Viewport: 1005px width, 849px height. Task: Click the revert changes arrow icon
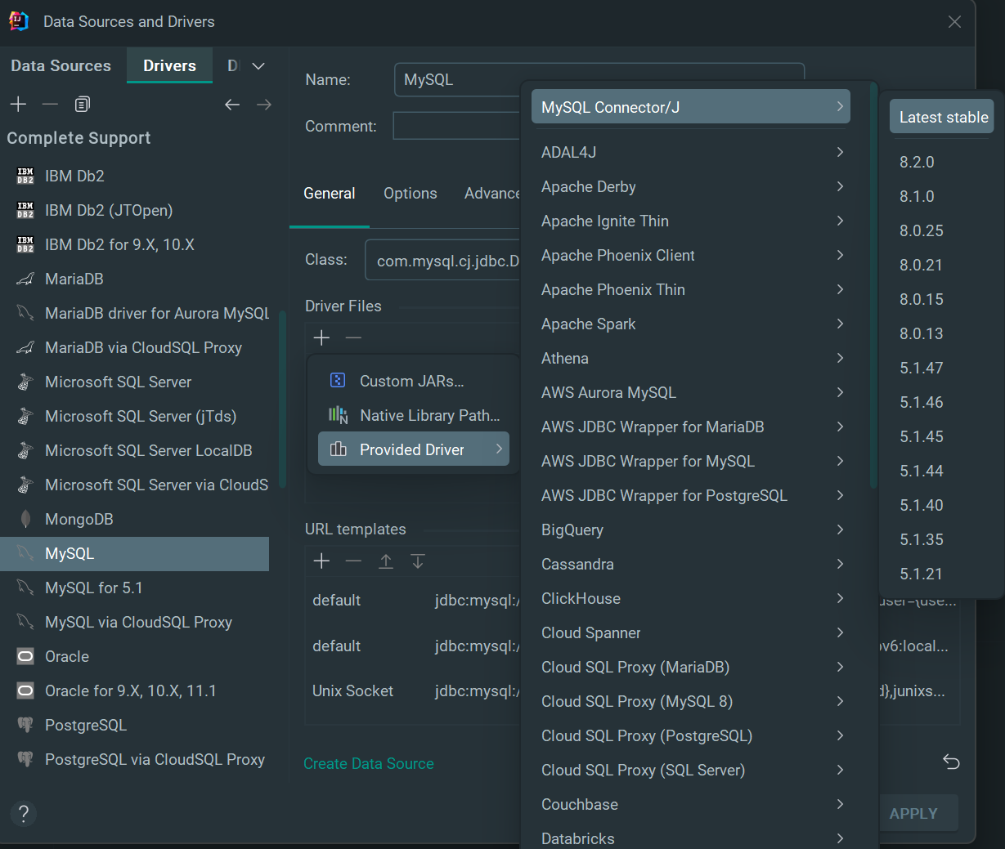951,762
